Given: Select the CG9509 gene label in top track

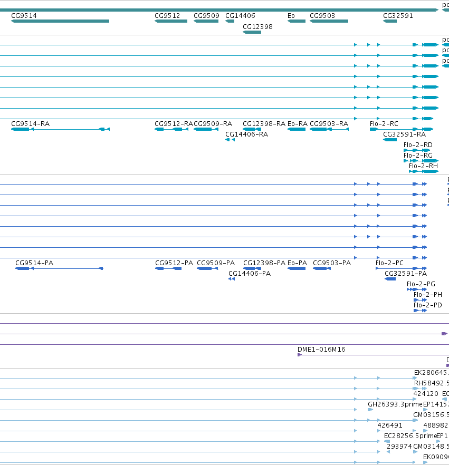Looking at the screenshot, I should [x=206, y=16].
